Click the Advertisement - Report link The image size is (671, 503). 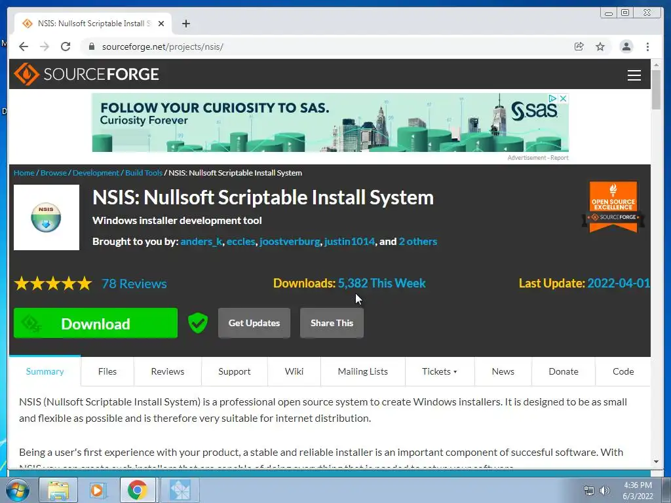[x=538, y=158]
